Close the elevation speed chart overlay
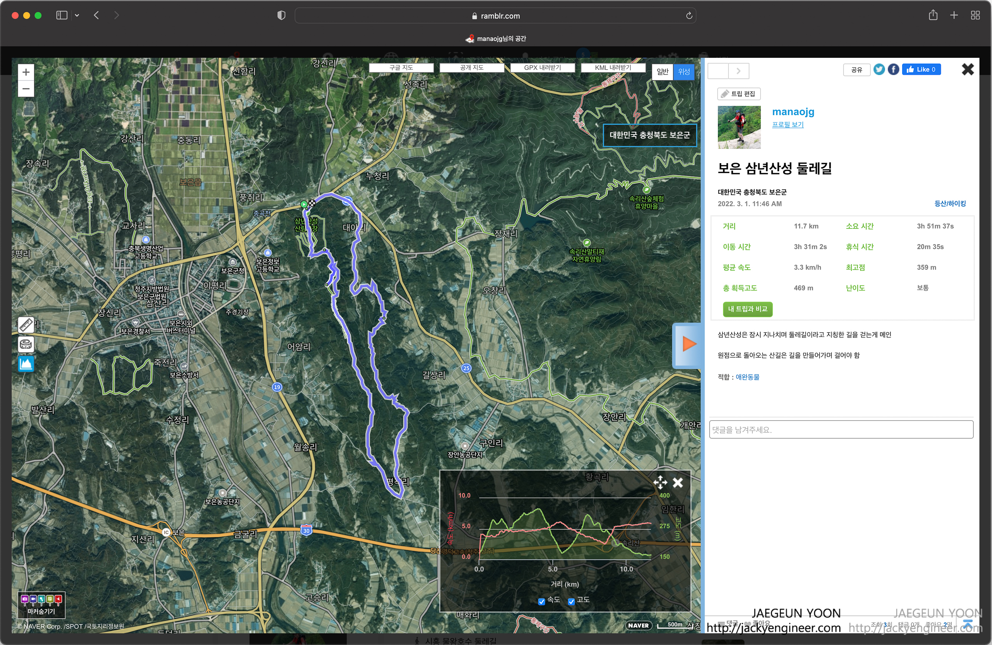This screenshot has width=992, height=645. point(678,483)
